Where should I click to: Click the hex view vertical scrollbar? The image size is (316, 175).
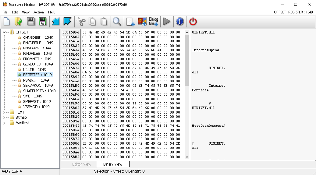pyautogui.click(x=187, y=97)
